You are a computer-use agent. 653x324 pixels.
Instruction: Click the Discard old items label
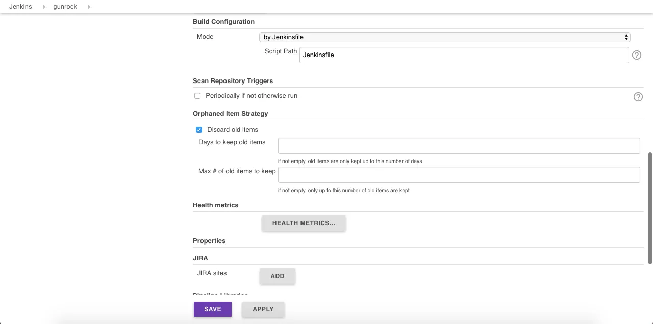click(x=233, y=130)
